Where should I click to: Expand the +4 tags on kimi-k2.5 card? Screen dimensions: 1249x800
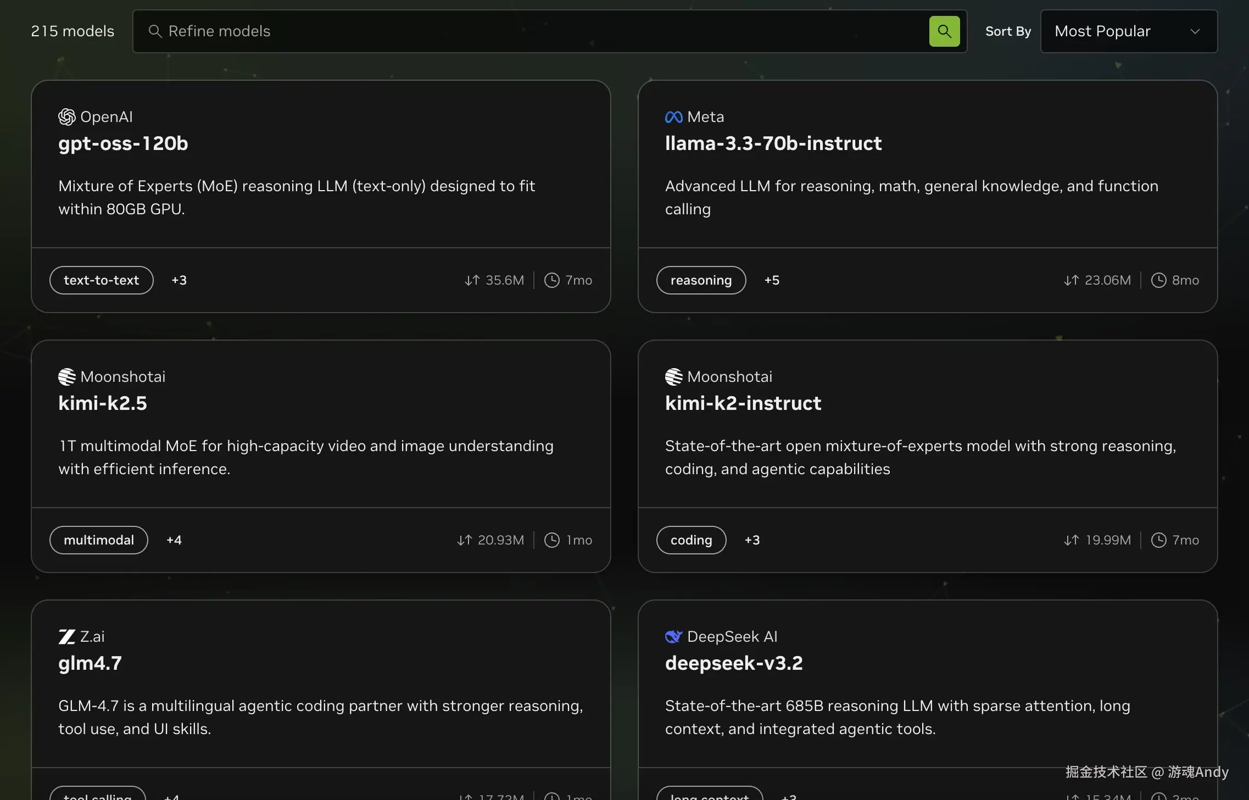[174, 540]
